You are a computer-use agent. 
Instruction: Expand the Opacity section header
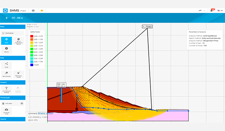coord(13,119)
